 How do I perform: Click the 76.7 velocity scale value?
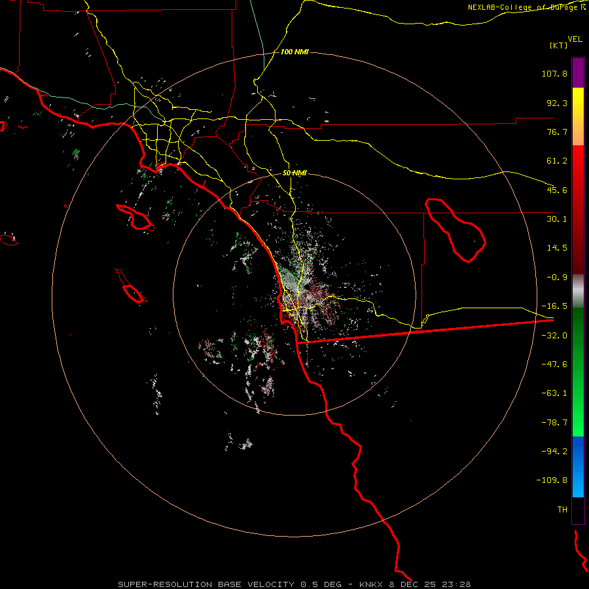(557, 132)
